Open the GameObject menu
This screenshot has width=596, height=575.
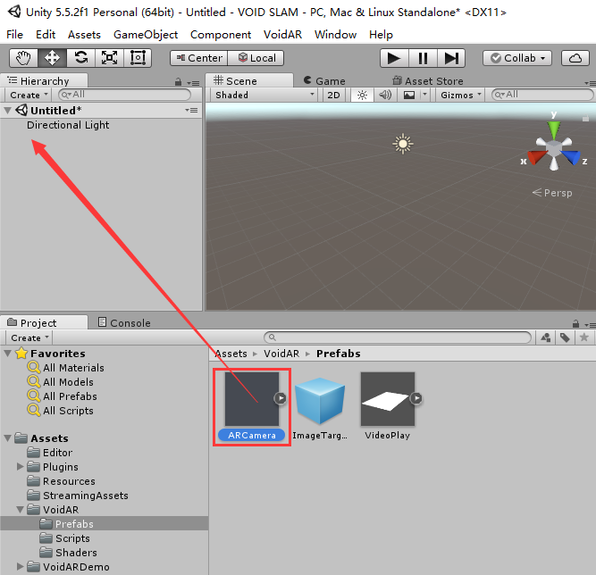point(146,35)
